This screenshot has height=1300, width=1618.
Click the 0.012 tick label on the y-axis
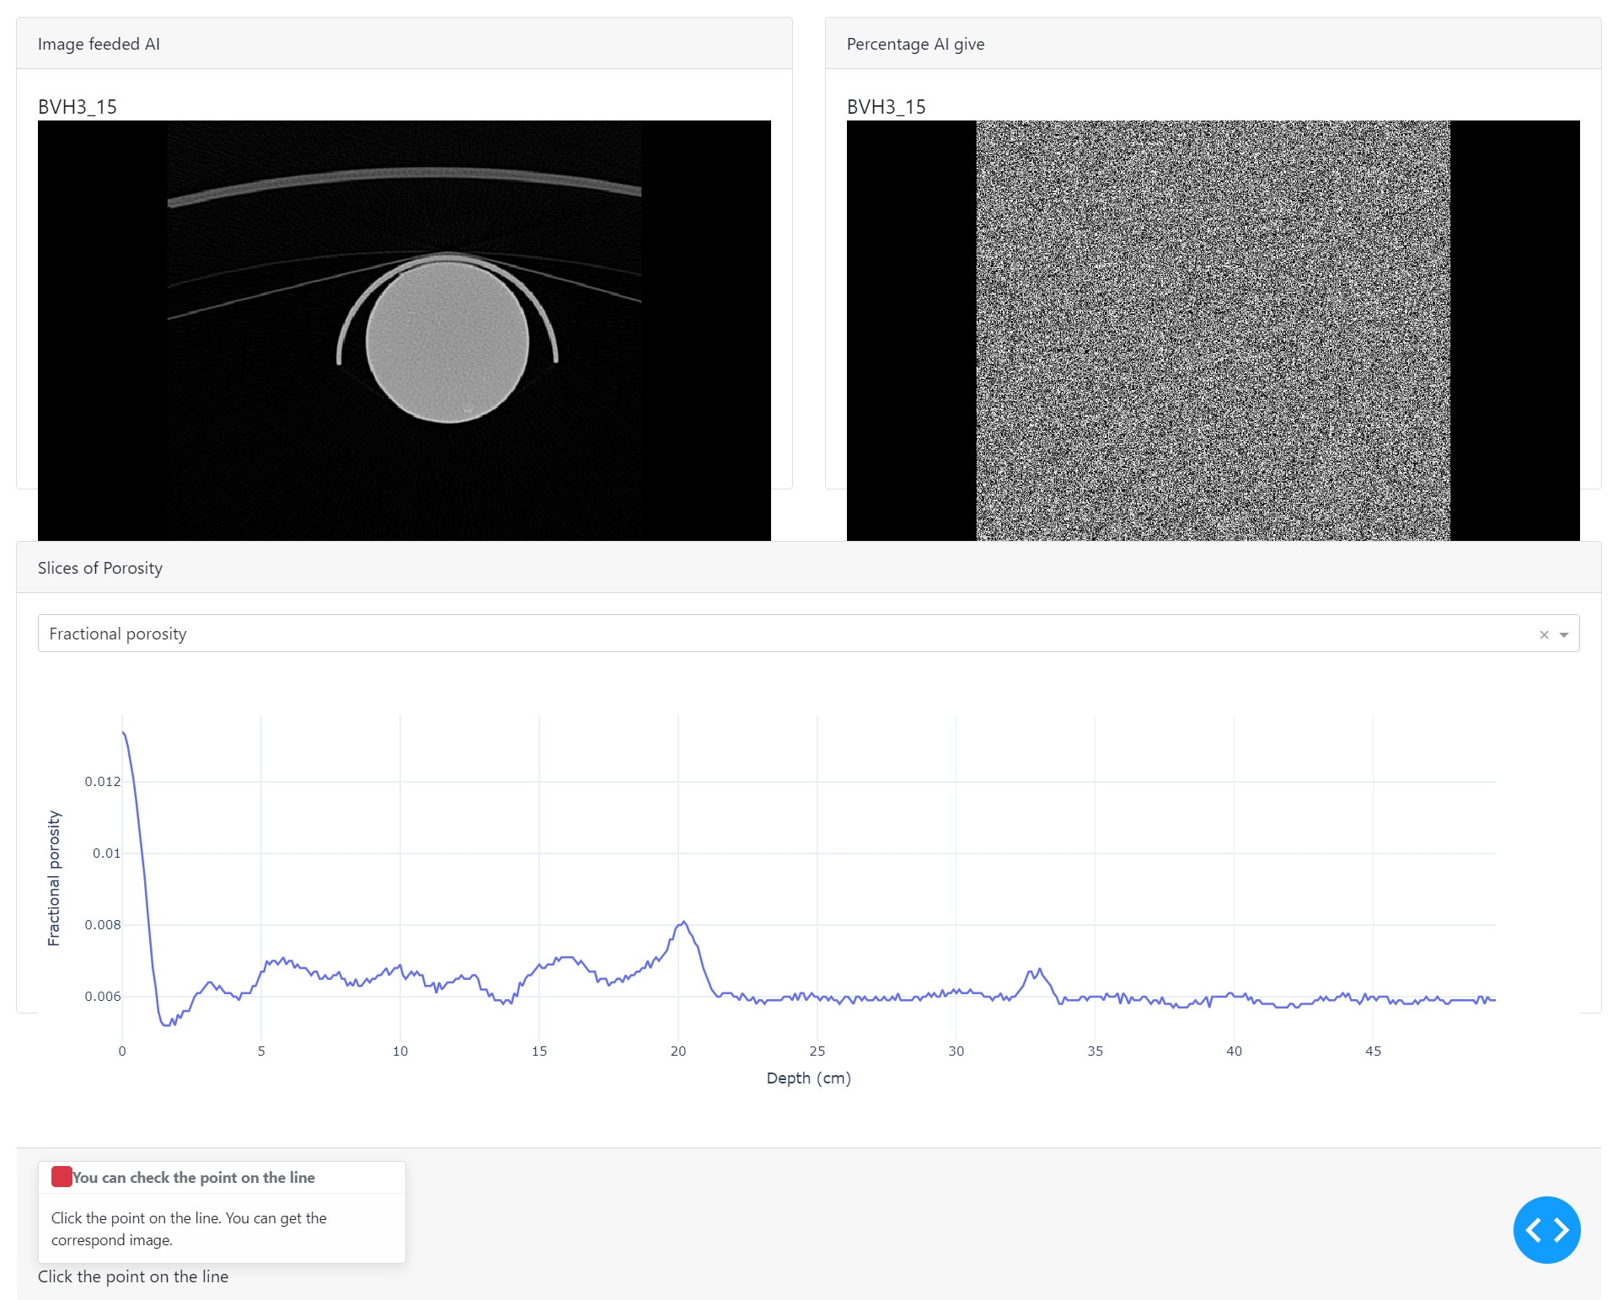point(102,781)
